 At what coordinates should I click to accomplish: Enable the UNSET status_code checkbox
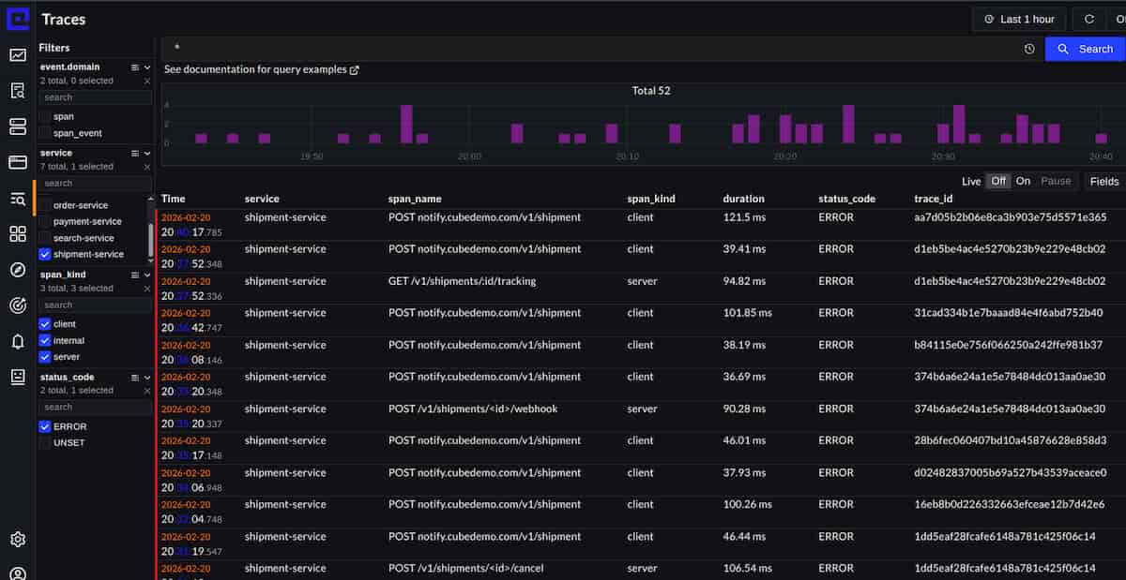pos(43,442)
